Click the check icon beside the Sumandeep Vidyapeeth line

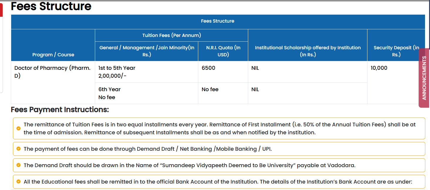[19, 165]
